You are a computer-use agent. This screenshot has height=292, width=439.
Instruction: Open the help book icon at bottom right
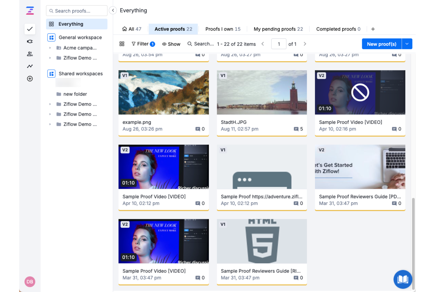coord(403,279)
